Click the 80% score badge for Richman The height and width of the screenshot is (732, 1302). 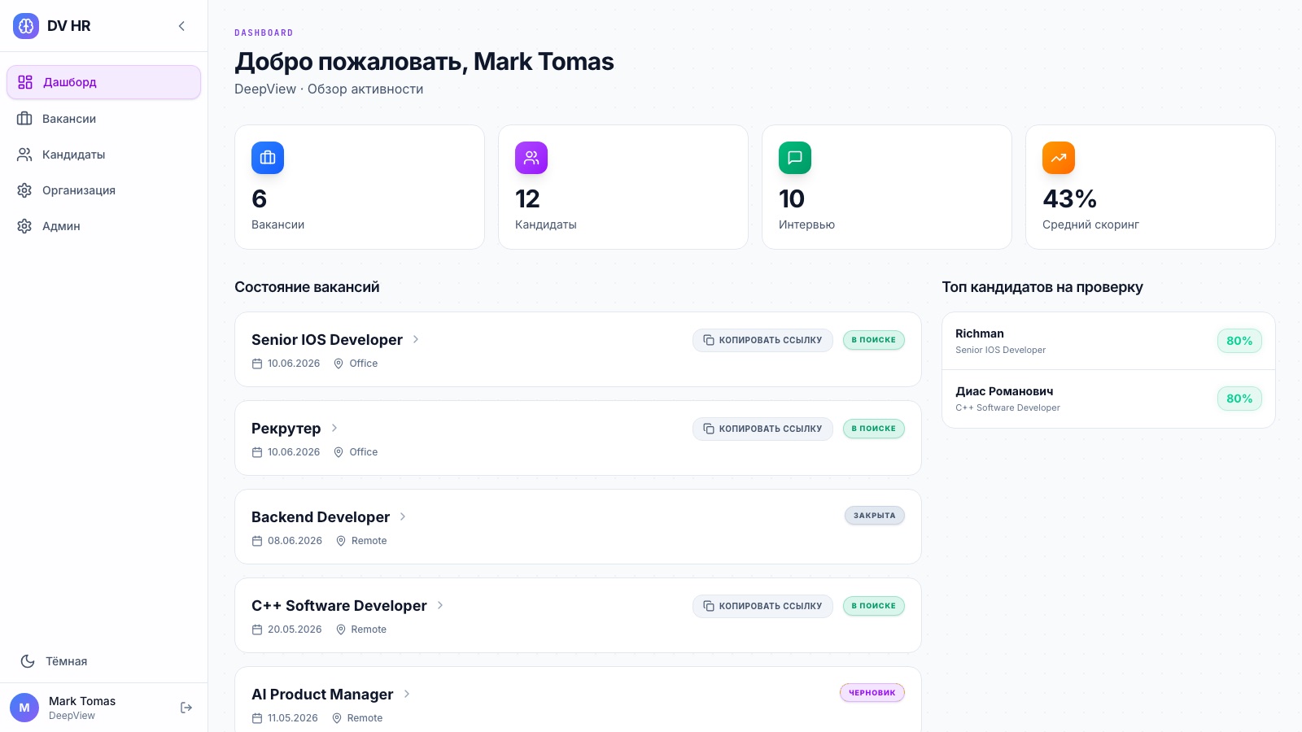[1239, 341]
